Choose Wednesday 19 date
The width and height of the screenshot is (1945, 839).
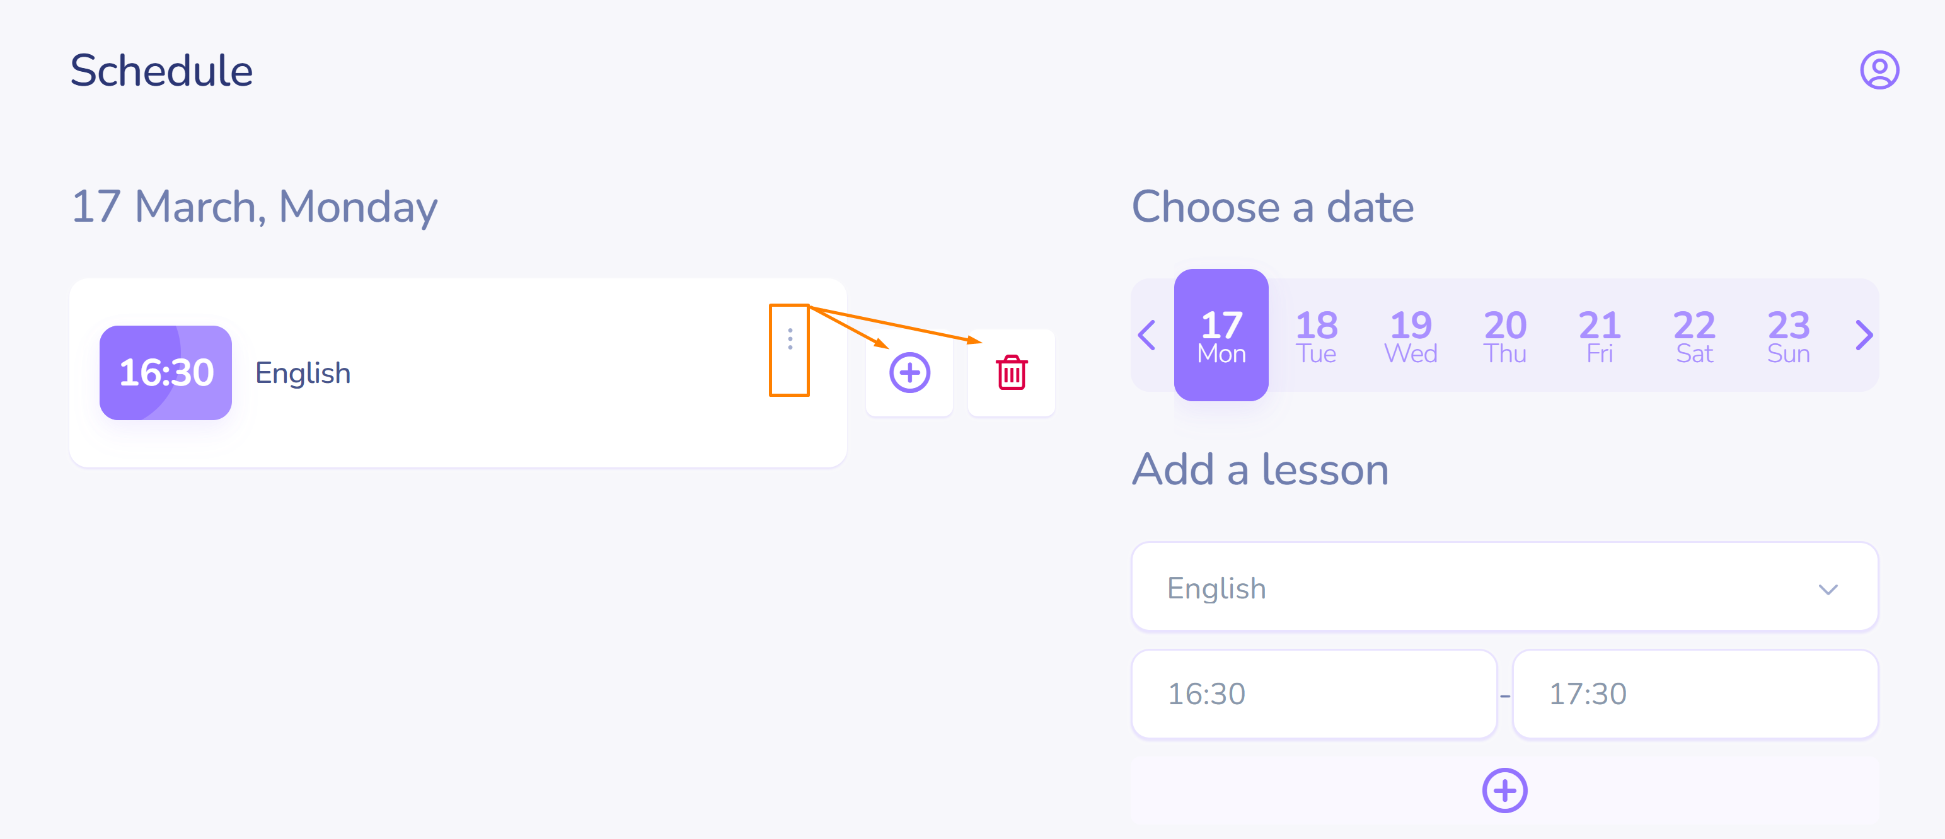coord(1411,336)
